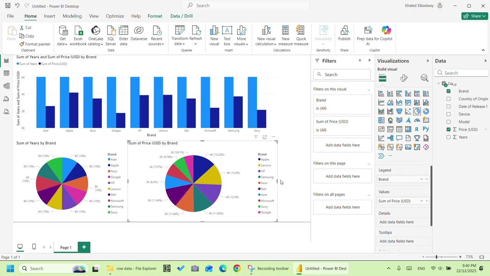Toggle filter pane visibility eye icon
The height and width of the screenshot is (276, 490).
click(360, 61)
